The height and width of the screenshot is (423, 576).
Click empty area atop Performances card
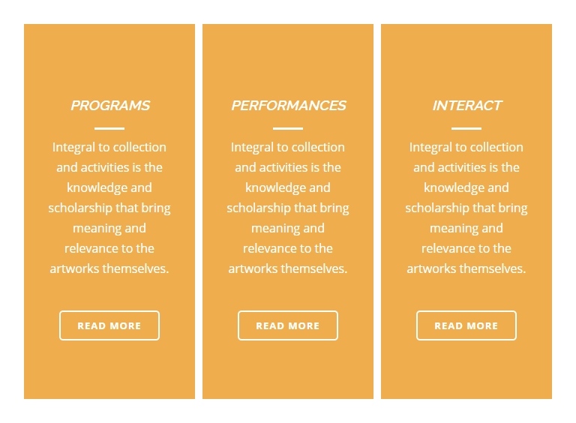tap(288, 58)
